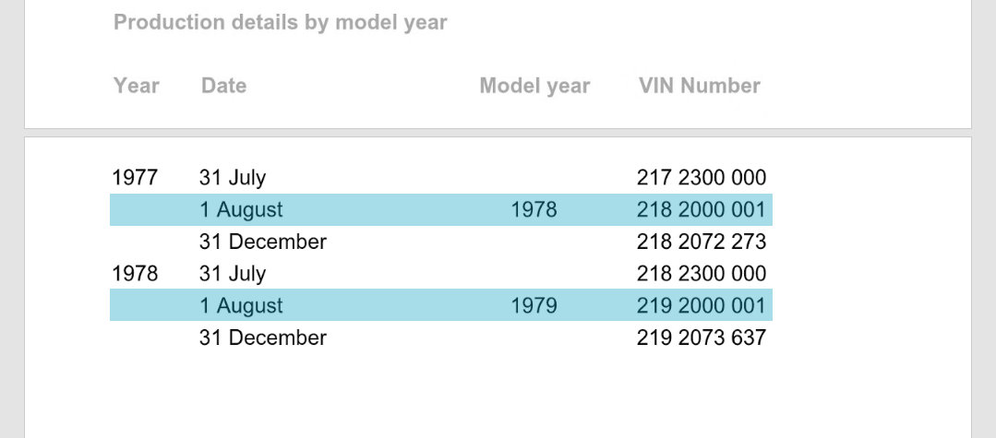Click 31 July date in 1977 row

[233, 178]
